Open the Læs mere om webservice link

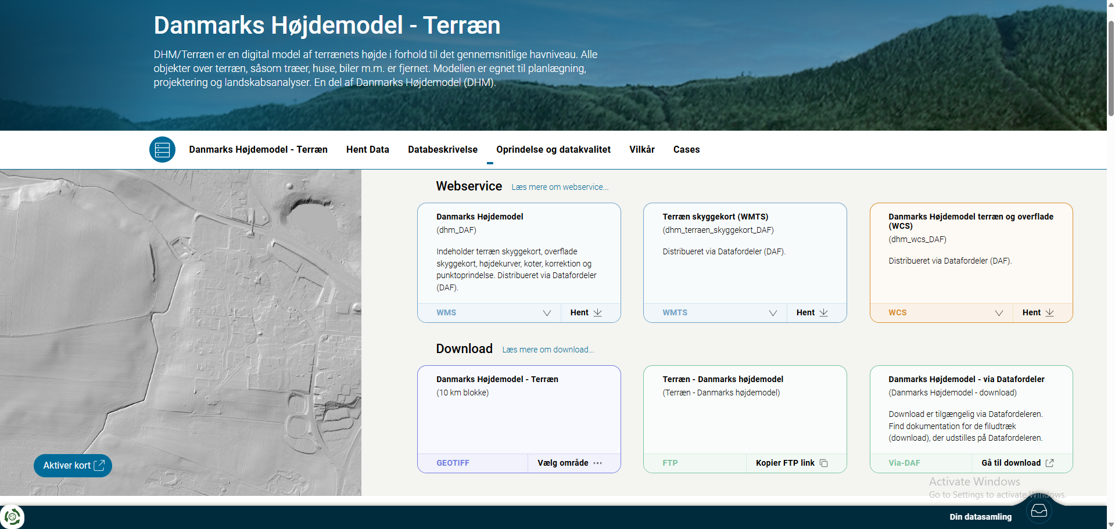[x=560, y=187]
